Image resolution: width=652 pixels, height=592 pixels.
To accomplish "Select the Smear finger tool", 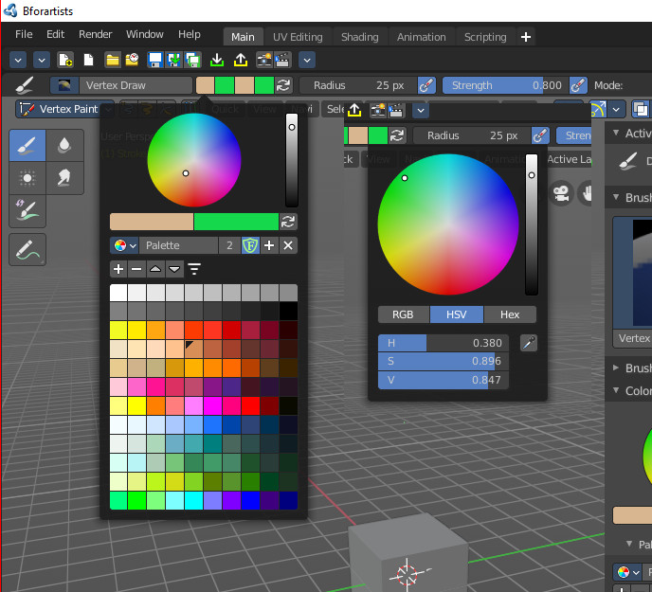I will (x=64, y=178).
